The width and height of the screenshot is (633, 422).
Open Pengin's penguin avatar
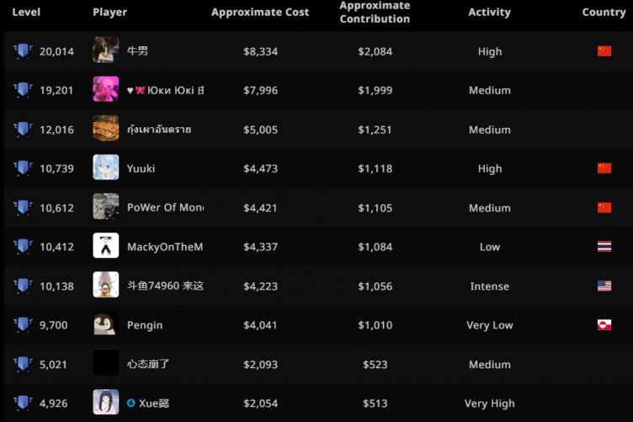(x=106, y=325)
